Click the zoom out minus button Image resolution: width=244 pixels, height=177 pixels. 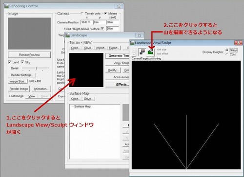click(134, 54)
